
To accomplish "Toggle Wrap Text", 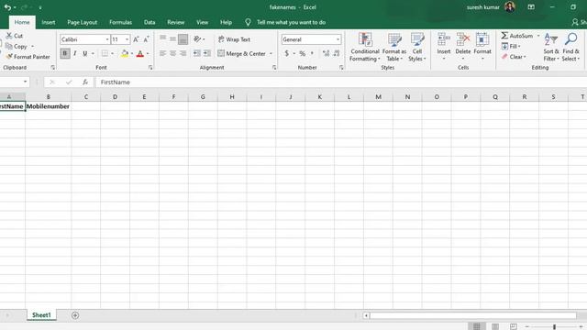I will pyautogui.click(x=235, y=39).
